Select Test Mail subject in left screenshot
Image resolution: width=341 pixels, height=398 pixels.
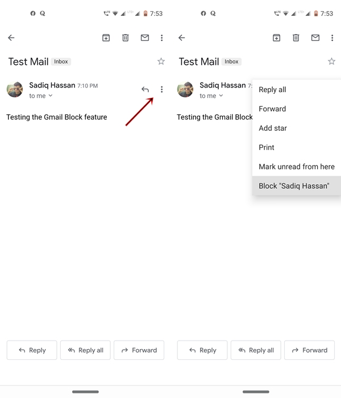[28, 61]
